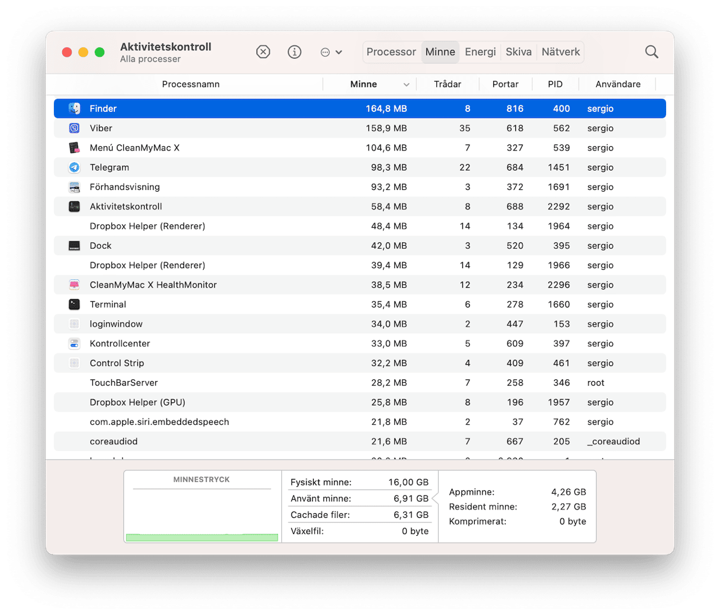Open the Nätverk tab
Viewport: 720px width, 615px height.
(561, 52)
